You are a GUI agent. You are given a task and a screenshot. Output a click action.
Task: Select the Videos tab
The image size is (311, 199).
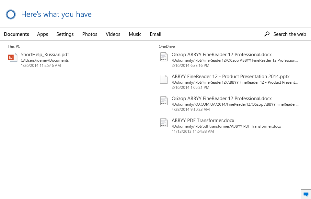113,34
